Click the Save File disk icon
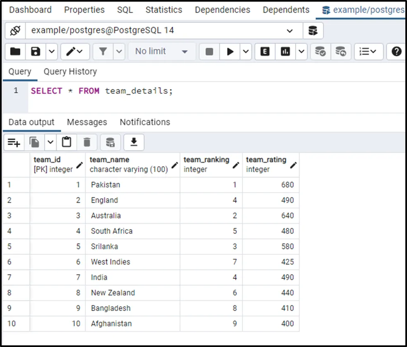 [x=36, y=51]
